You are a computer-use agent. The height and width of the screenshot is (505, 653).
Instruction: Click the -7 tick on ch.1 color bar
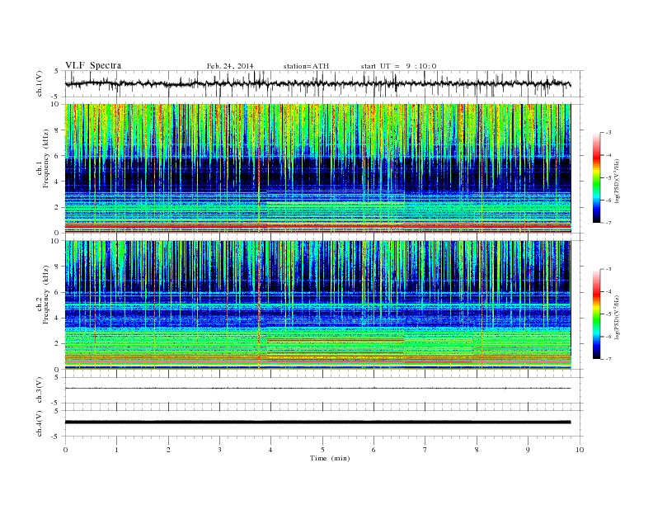tap(608, 223)
